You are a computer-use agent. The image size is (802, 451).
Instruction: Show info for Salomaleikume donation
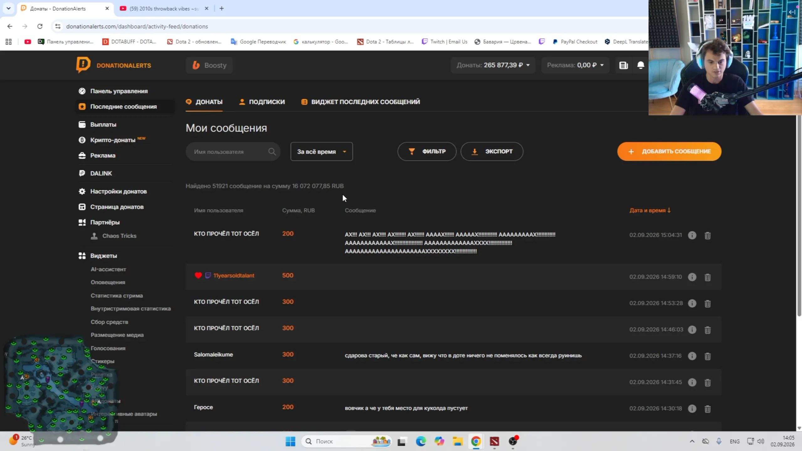[692, 356]
